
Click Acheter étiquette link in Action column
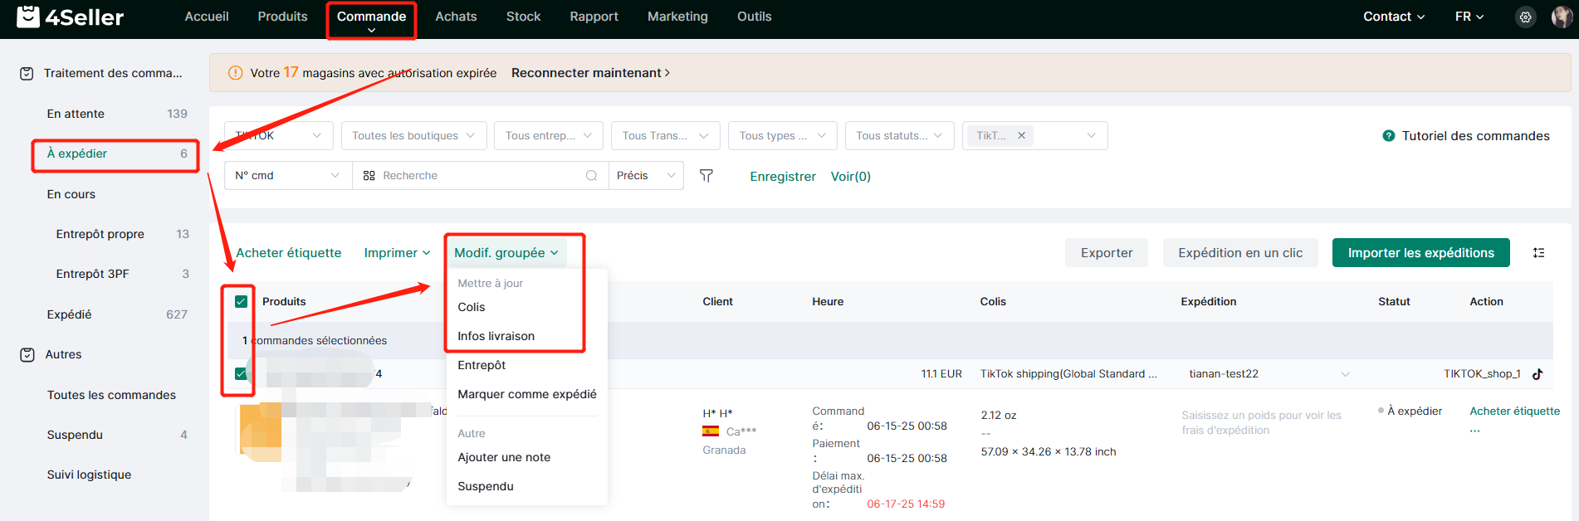pos(1514,411)
